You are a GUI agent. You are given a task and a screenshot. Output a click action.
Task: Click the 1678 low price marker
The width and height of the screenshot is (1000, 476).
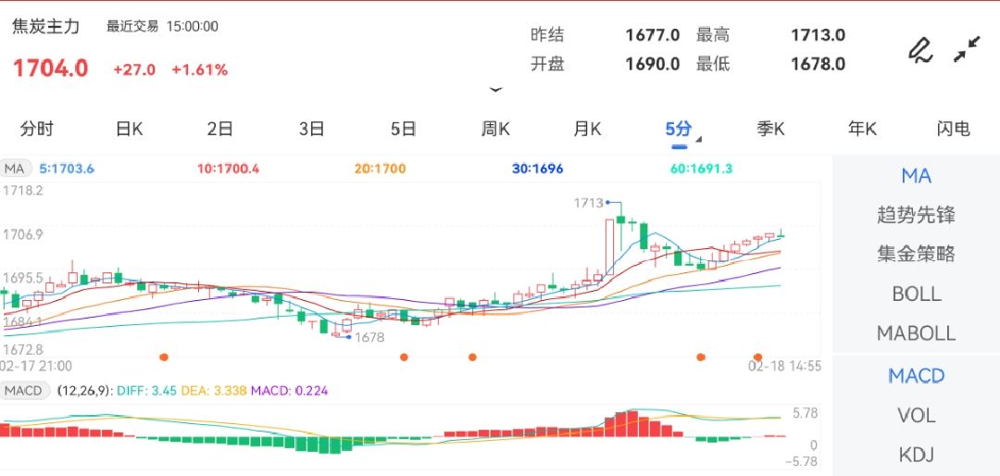[369, 337]
